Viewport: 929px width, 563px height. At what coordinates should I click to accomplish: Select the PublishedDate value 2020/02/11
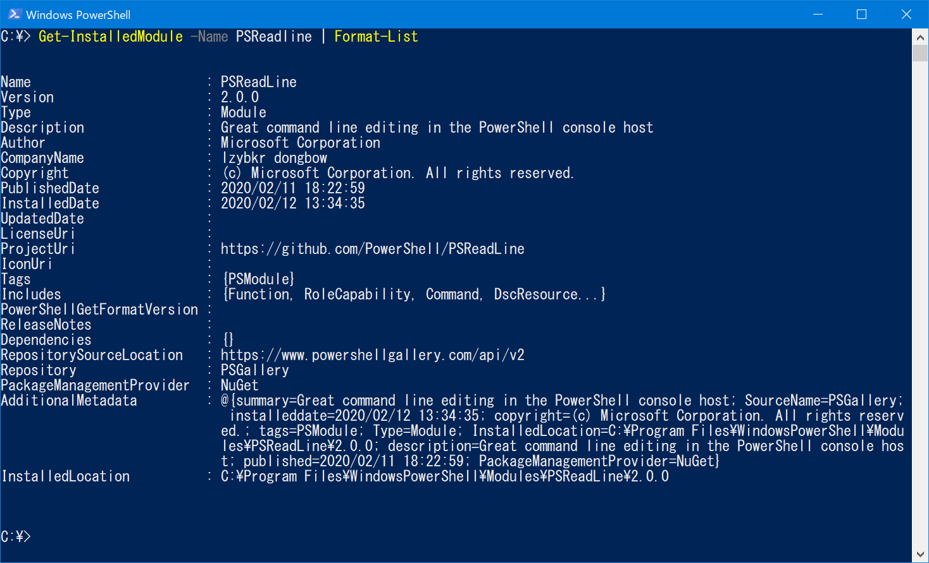point(292,188)
